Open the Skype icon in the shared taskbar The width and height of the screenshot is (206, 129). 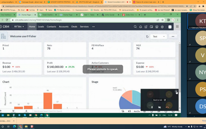pyautogui.click(x=25, y=115)
